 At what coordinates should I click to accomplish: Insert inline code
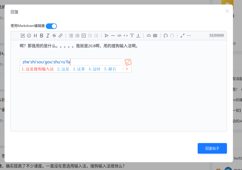[x=126, y=36]
